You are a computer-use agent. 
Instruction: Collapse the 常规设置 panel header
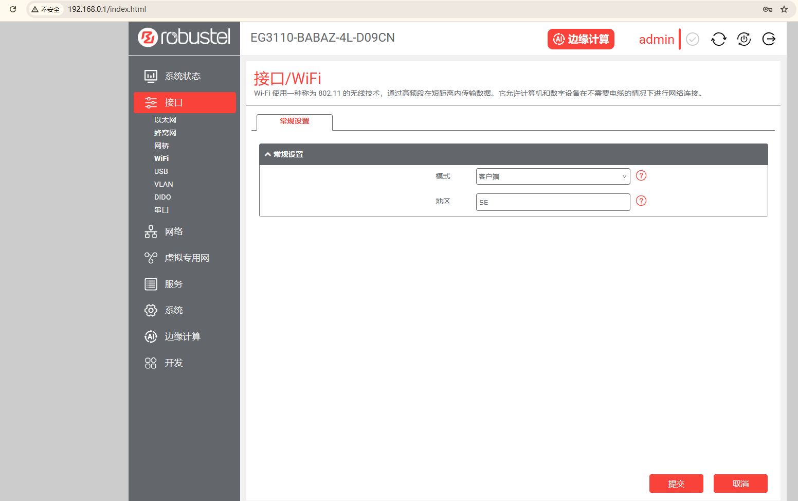tap(513, 154)
